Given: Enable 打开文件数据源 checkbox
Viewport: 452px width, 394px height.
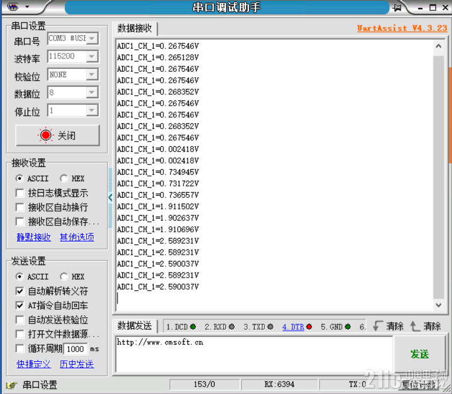Looking at the screenshot, I should [20, 334].
